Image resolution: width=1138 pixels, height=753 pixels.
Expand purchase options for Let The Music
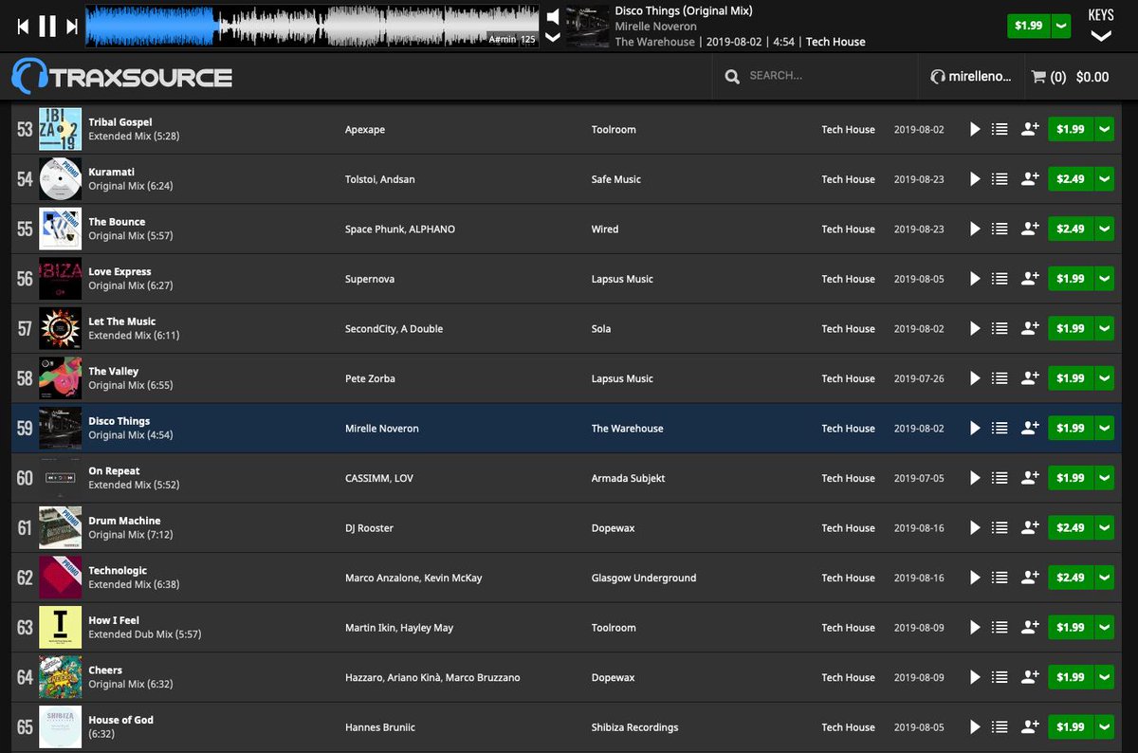click(1105, 328)
